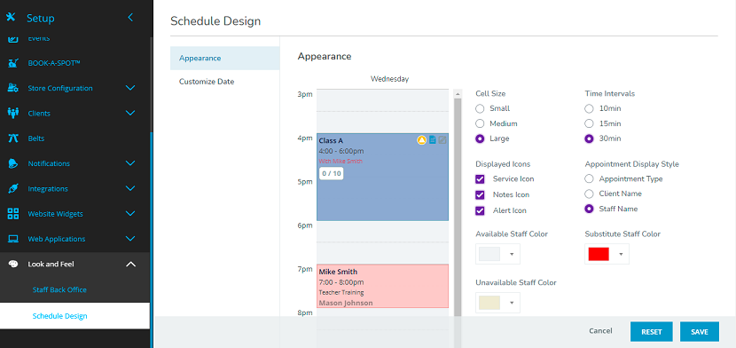
Task: Click the Belts sidebar icon
Action: click(13, 138)
